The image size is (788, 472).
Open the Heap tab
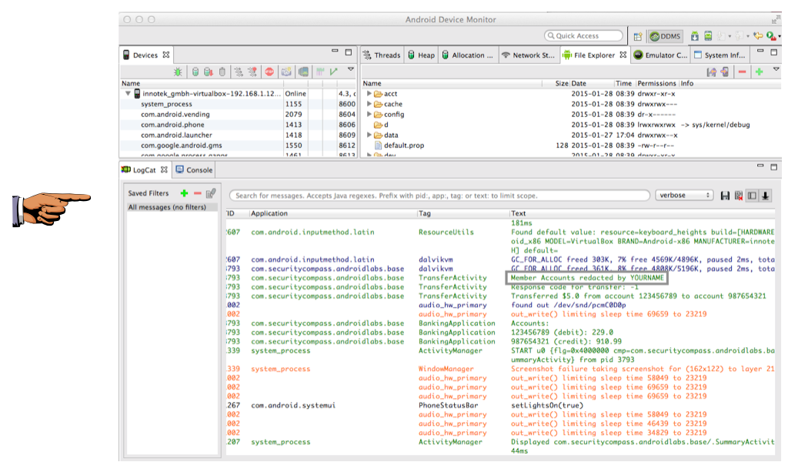(x=421, y=55)
